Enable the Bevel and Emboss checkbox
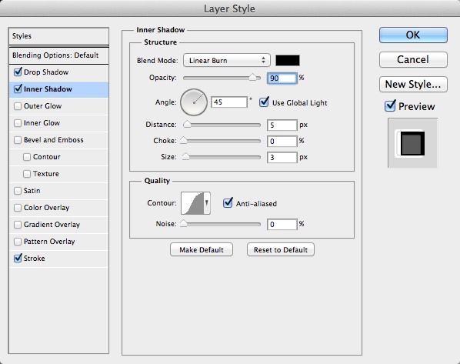460x364 pixels. 18,140
